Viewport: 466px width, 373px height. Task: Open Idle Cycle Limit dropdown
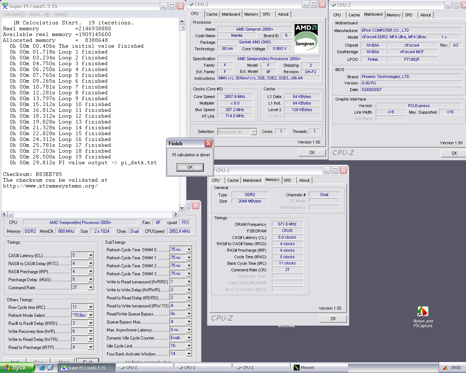click(x=189, y=346)
